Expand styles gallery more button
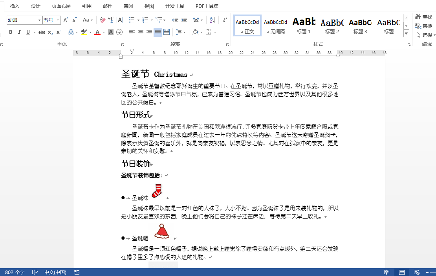This screenshot has height=276, width=436. (x=406, y=34)
